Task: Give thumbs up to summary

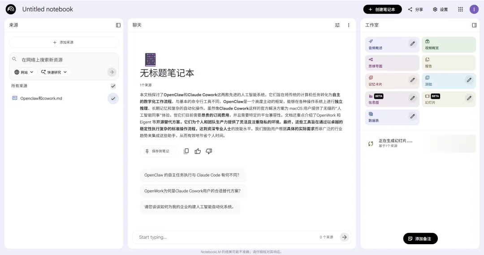Action: (198, 151)
